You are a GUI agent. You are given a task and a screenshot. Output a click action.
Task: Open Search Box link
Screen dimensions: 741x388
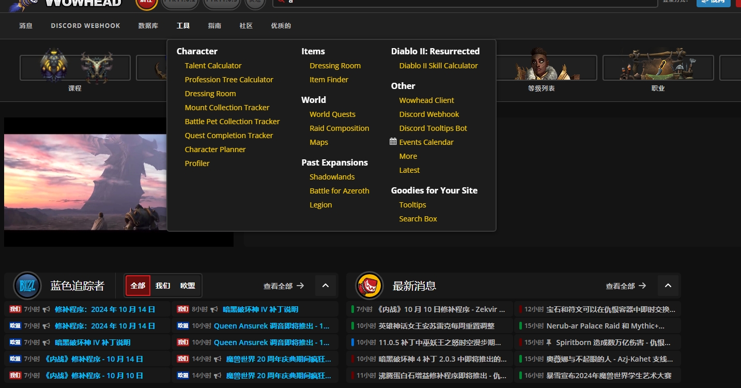(418, 219)
